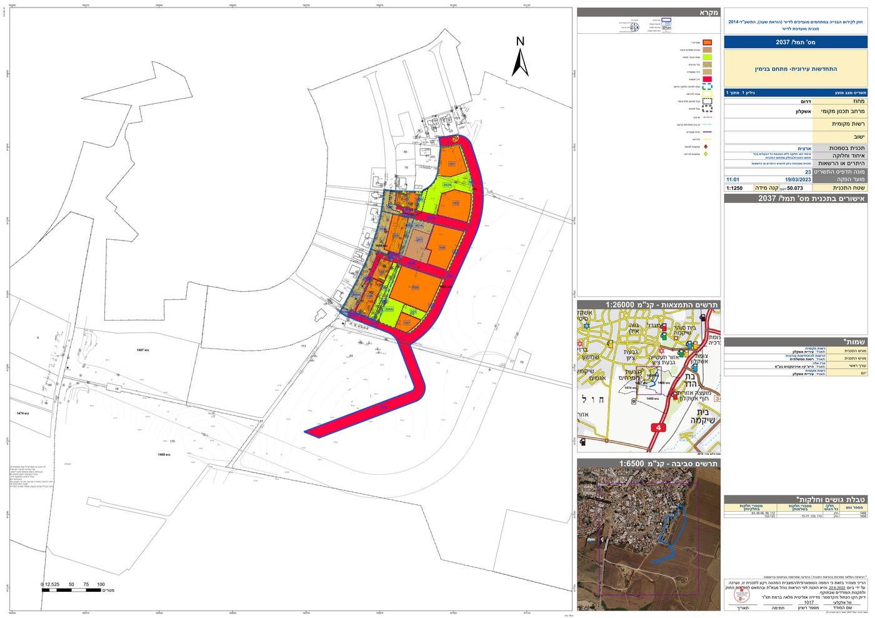Click plot label 102 on the map
The height and width of the screenshot is (618, 875).
coord(456,203)
